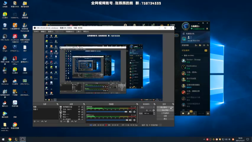The width and height of the screenshot is (252, 142).
Task: Open chat icon at League client bottom
Action: [183, 114]
